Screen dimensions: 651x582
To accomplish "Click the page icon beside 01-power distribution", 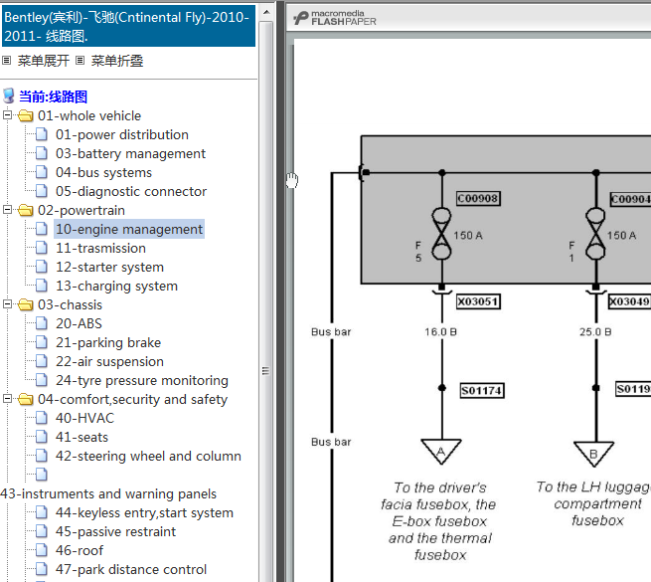I will (41, 134).
